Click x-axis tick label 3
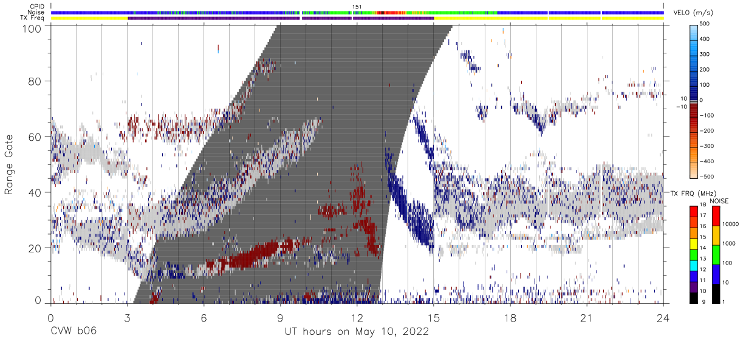 [x=126, y=318]
